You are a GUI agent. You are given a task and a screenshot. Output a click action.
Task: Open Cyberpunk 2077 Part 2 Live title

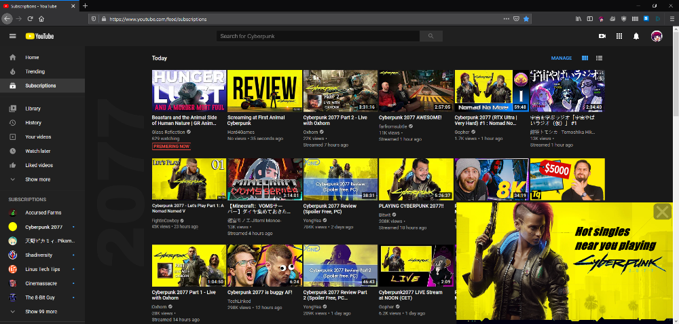pos(335,120)
